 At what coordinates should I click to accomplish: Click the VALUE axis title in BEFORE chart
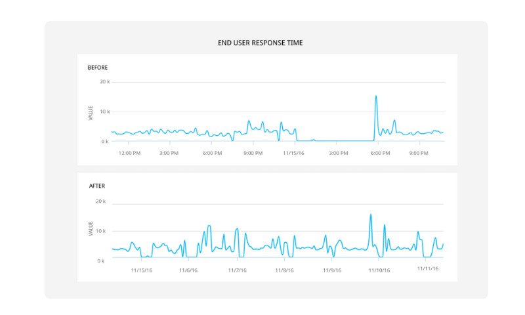91,112
